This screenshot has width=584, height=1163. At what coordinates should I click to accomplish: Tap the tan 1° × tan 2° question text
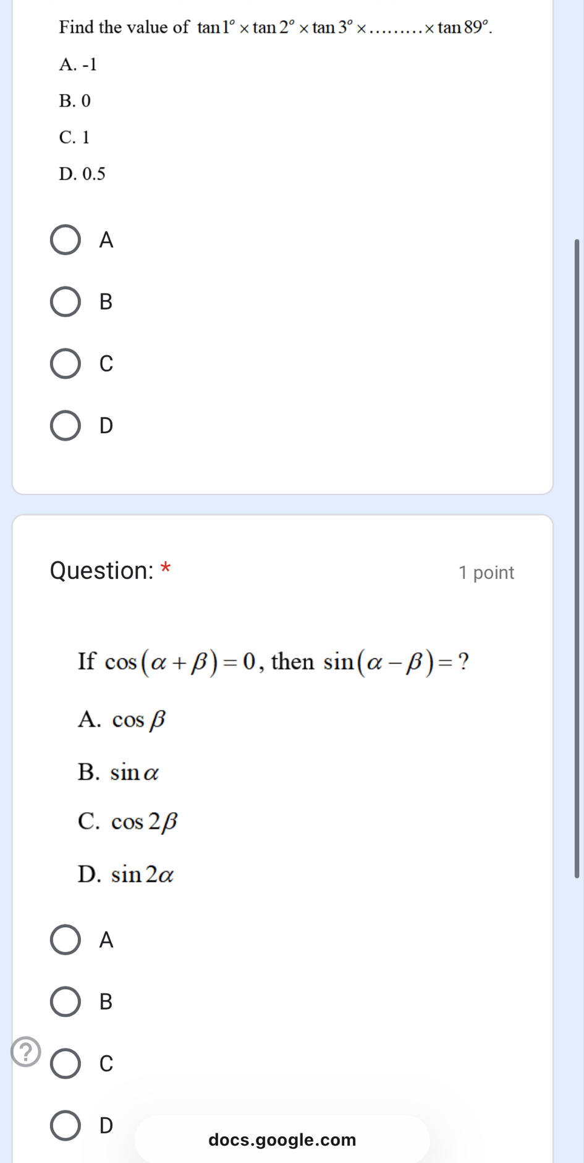click(x=275, y=28)
